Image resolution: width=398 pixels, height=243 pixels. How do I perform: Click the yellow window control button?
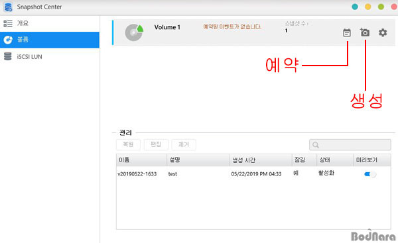pos(367,7)
